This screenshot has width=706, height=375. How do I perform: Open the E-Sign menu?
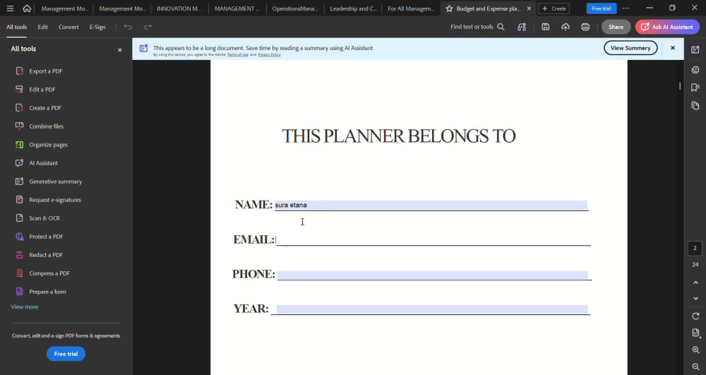tap(97, 27)
